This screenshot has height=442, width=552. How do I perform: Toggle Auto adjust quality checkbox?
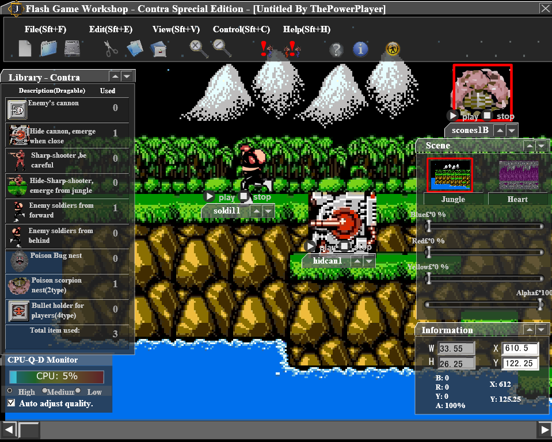pyautogui.click(x=12, y=403)
